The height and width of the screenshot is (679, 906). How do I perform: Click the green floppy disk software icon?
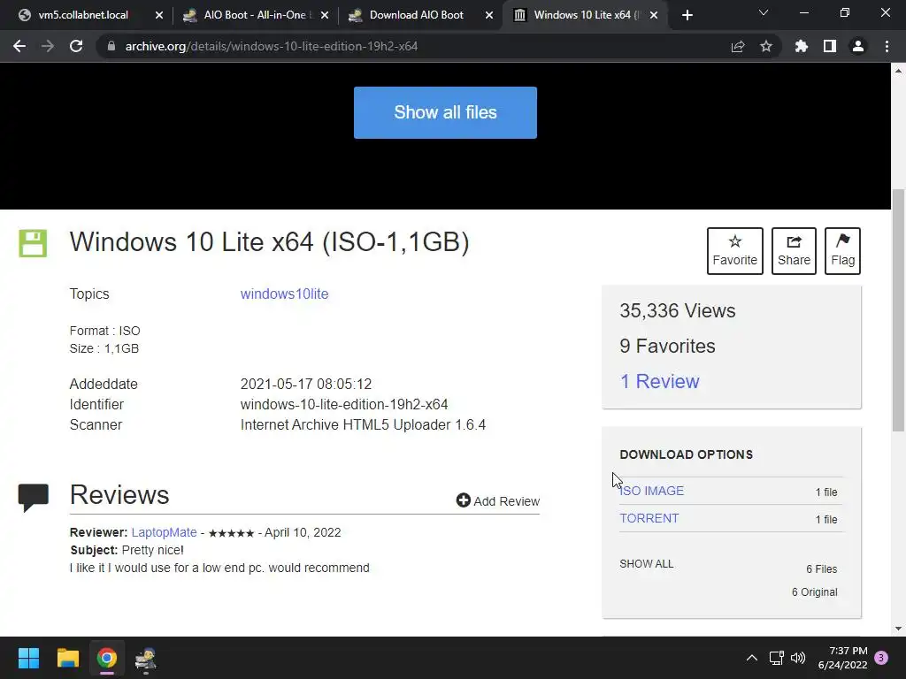coord(33,243)
